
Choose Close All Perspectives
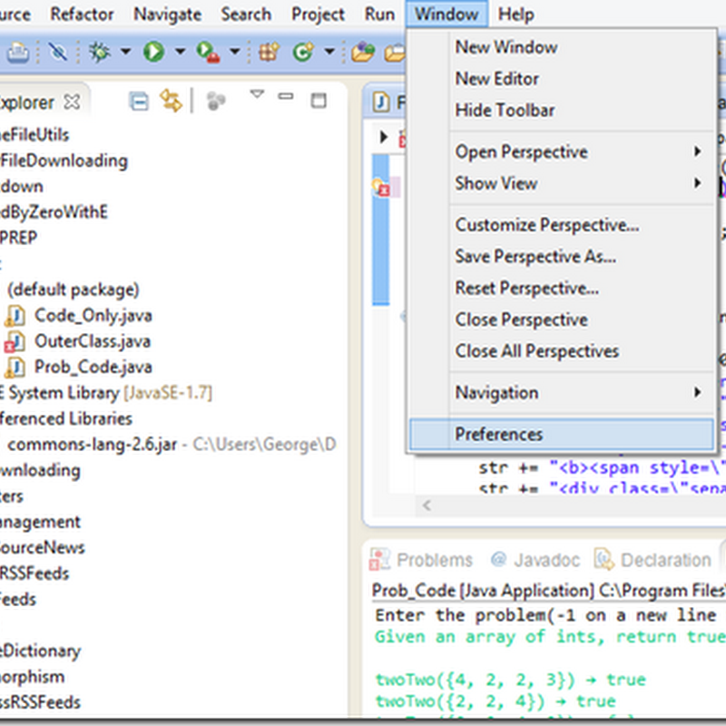561,351
